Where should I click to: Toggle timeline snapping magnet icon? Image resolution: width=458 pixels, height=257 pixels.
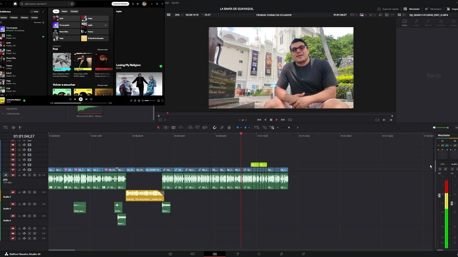[215, 127]
